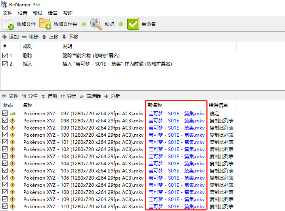Viewport: 285px width, 211px height.
Task: Toggle checkbox for file Pokémon XYZ - 107
Action: click(5, 185)
